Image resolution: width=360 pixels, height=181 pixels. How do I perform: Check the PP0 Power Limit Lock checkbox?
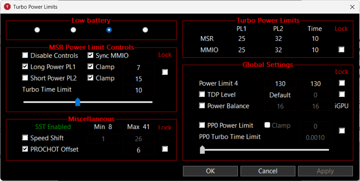[342, 131]
